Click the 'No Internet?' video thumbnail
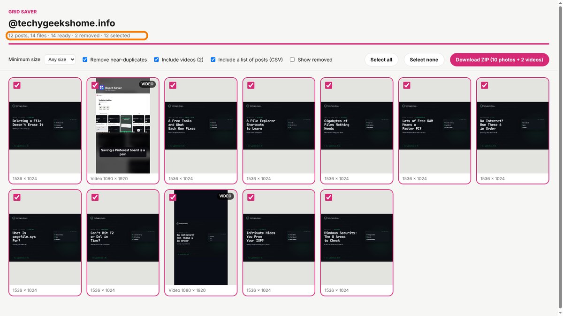Viewport: 563px width, 316px height. [x=201, y=237]
